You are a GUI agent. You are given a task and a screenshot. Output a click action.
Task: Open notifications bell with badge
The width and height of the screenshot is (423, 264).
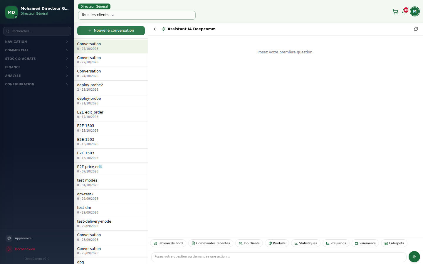point(404,11)
